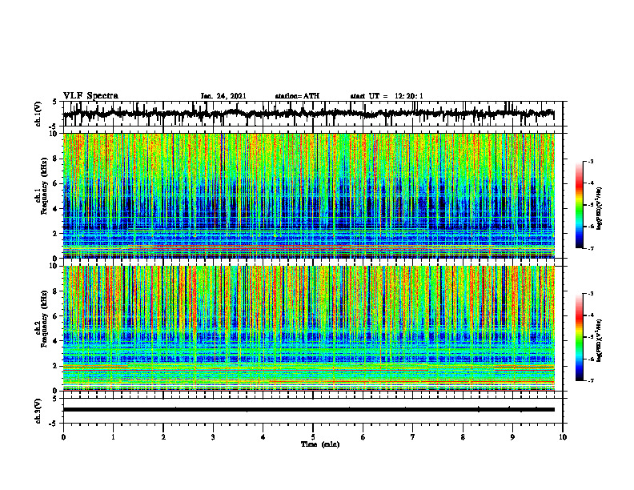
Task: Click the "8" minute tick label
Action: click(x=463, y=437)
